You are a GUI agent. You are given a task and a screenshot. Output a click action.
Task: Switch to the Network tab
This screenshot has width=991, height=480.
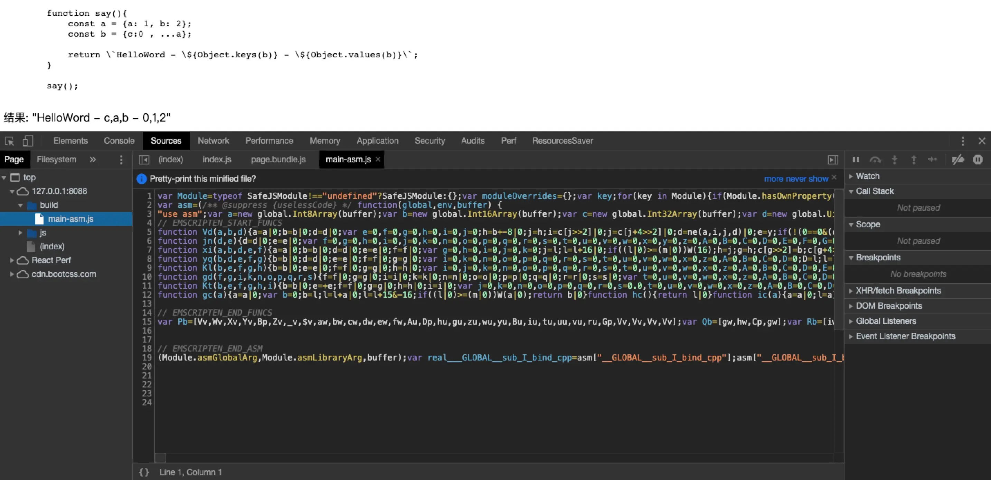click(213, 141)
